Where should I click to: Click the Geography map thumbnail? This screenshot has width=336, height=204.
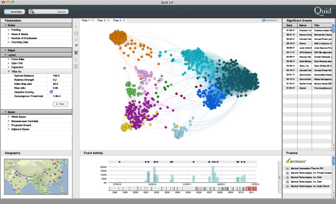36,177
